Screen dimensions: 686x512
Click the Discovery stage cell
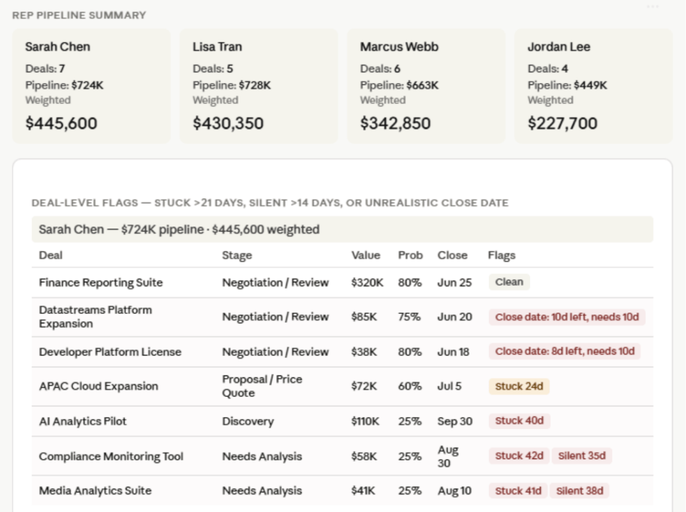tap(248, 421)
